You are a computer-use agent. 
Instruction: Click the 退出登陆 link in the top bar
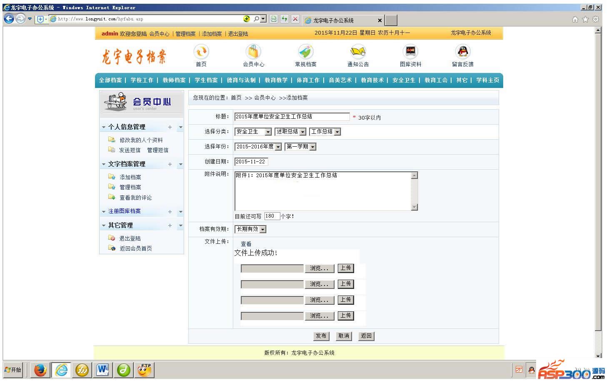pyautogui.click(x=238, y=34)
